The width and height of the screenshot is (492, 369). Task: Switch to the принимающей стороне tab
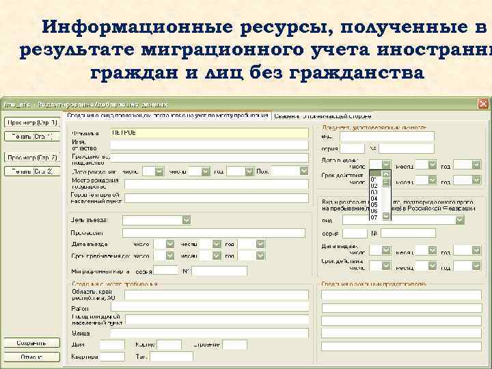pos(323,116)
